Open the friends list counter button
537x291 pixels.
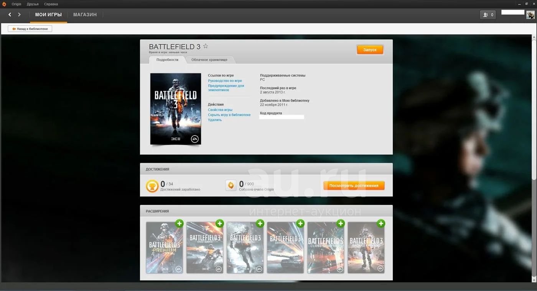pos(488,15)
